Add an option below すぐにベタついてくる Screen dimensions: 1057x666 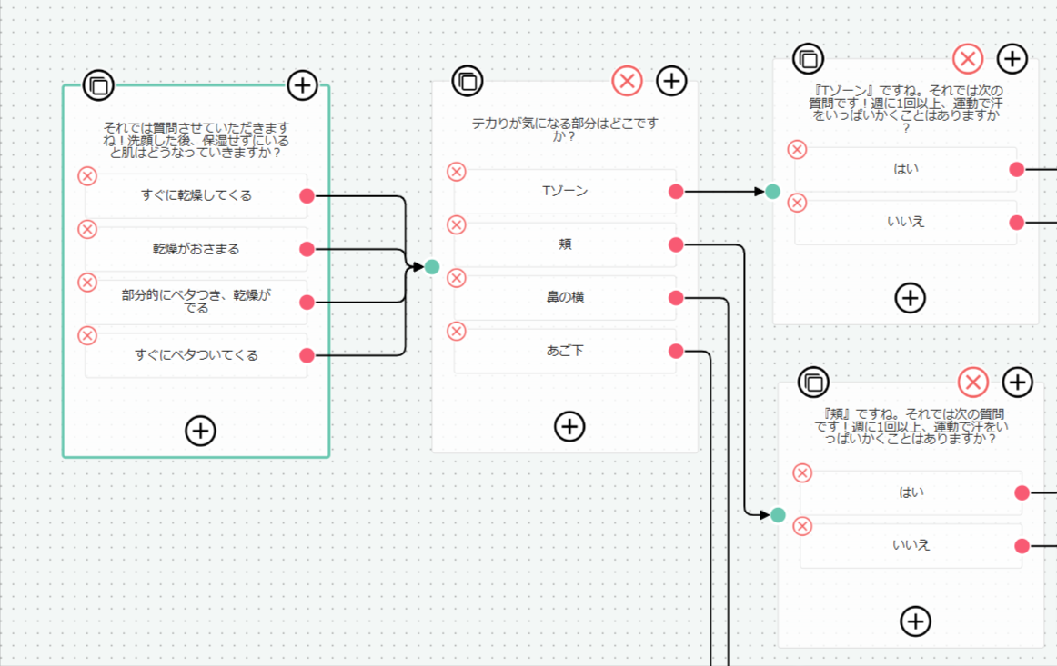pyautogui.click(x=200, y=431)
